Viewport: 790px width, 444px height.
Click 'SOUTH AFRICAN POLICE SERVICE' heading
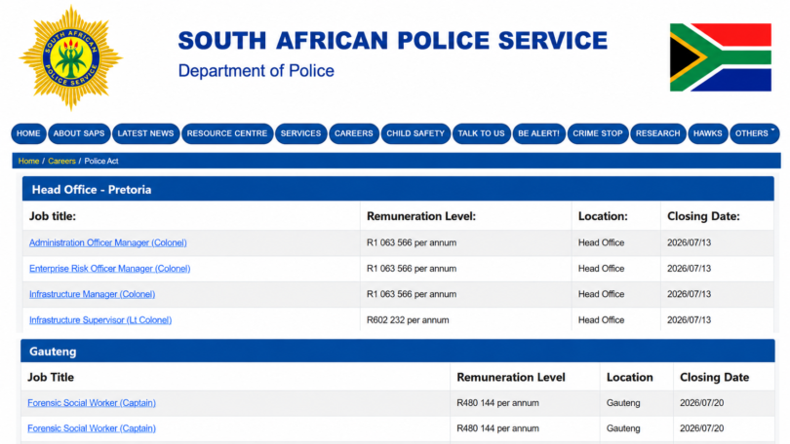click(393, 40)
